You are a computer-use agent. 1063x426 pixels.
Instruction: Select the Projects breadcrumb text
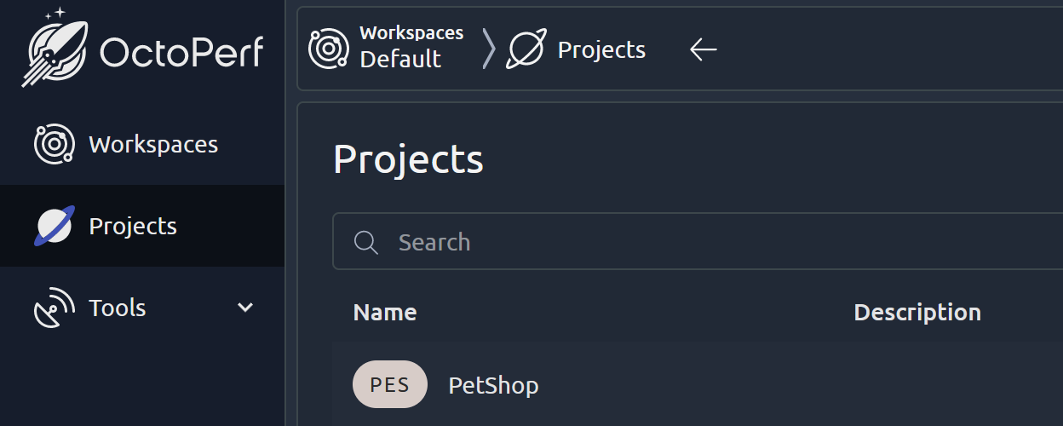coord(601,50)
